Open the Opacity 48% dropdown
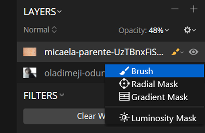 159,30
